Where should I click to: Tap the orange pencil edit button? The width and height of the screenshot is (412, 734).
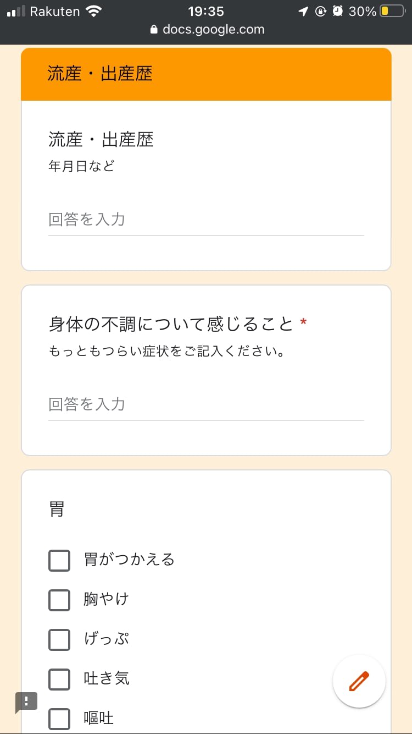click(x=359, y=681)
